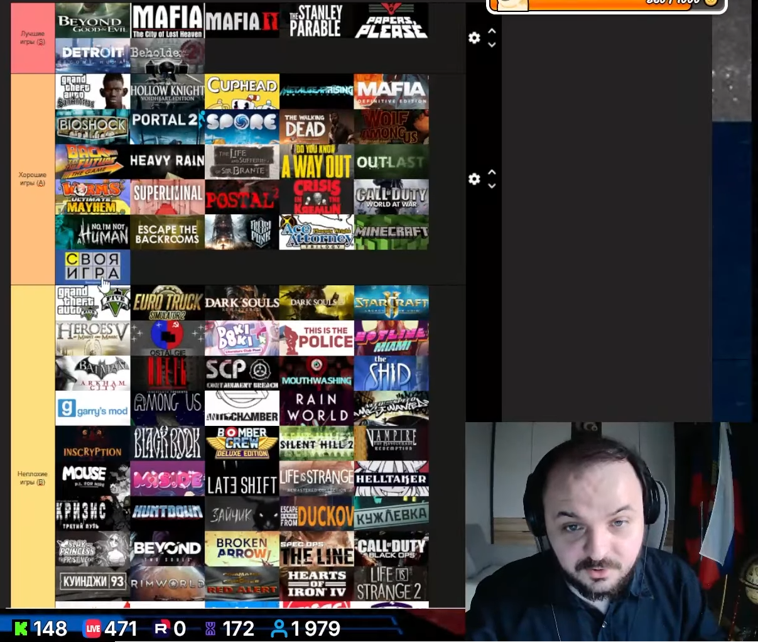Select the Outlast tile

[x=391, y=162]
